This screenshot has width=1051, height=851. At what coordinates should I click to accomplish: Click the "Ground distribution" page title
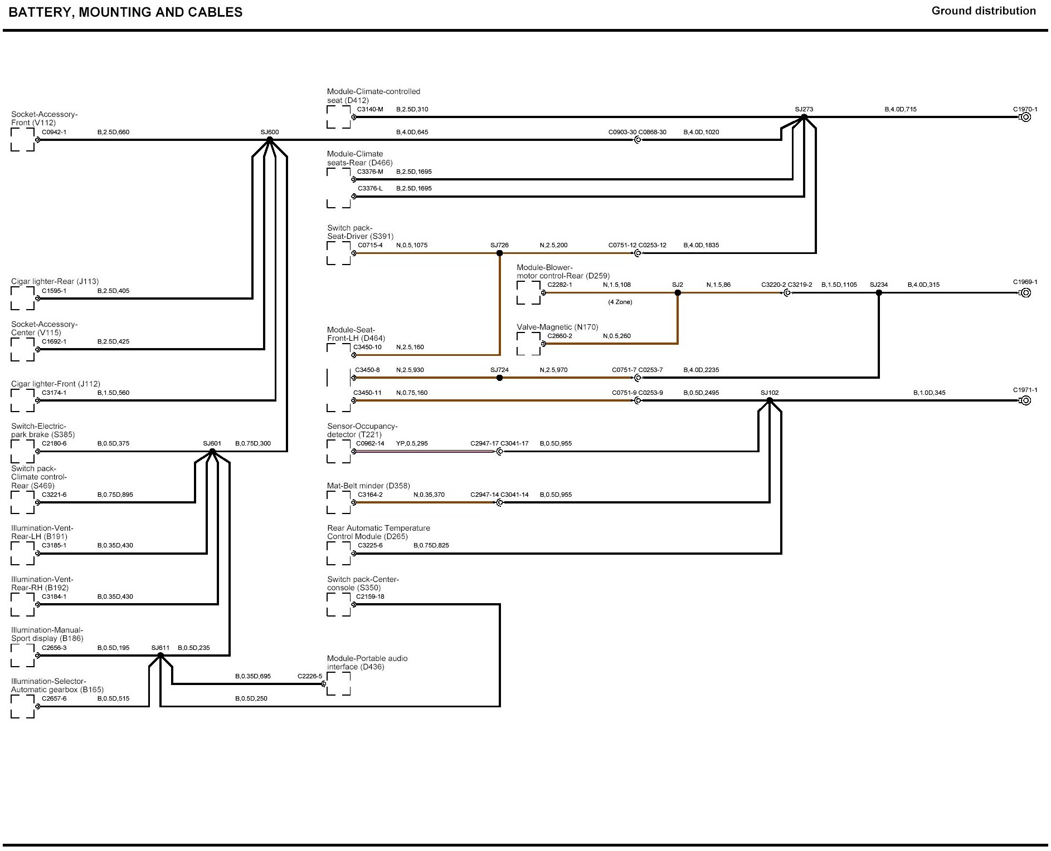click(x=983, y=11)
